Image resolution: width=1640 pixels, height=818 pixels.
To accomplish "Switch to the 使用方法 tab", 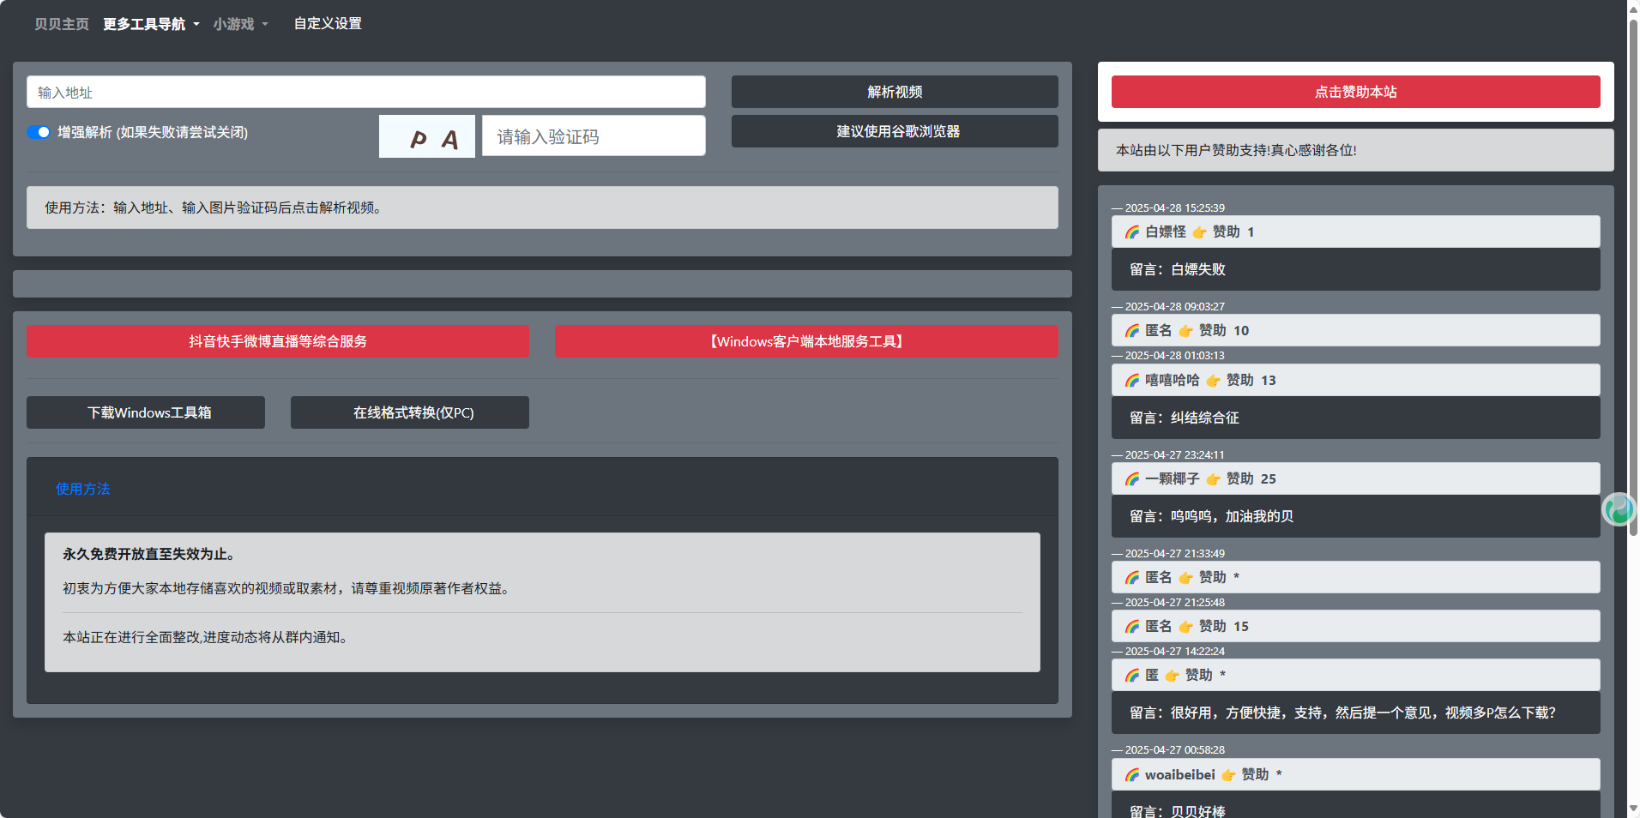I will (x=83, y=489).
